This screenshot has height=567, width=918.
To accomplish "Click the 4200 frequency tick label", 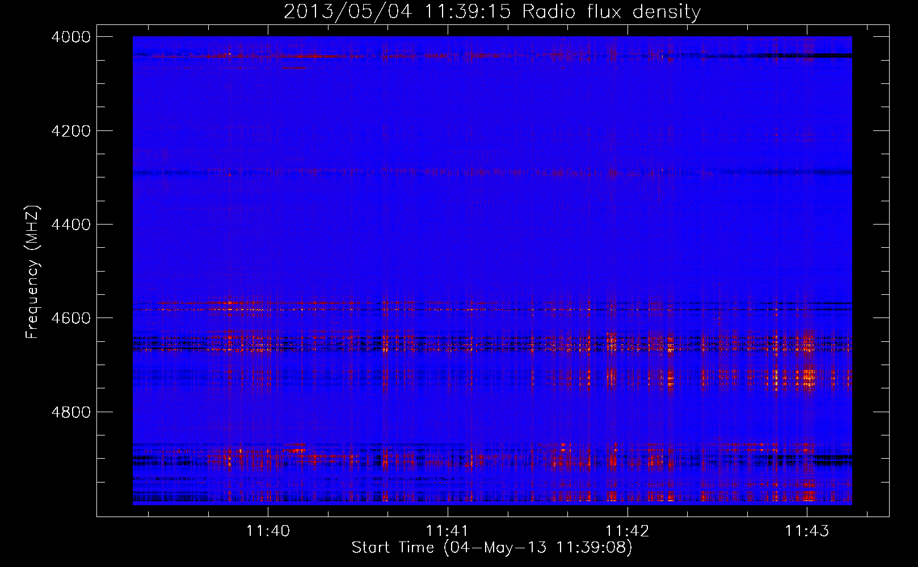I will point(71,130).
